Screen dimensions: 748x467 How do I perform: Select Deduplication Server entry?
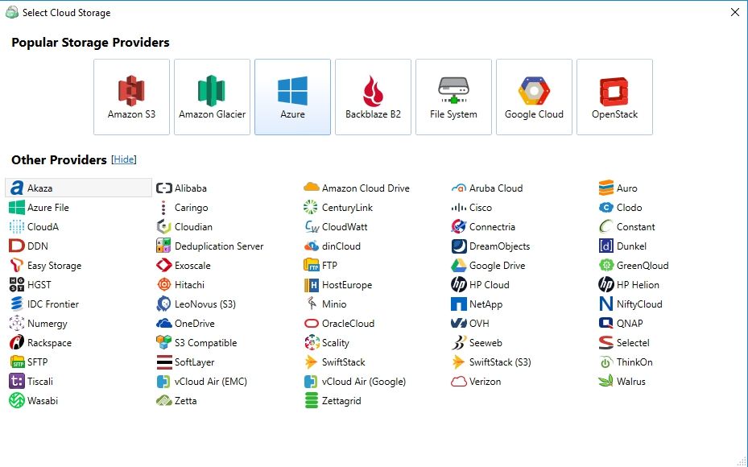[x=210, y=246]
